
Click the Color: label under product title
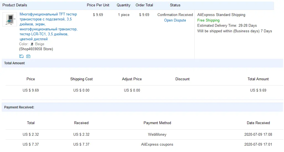coord(24,44)
